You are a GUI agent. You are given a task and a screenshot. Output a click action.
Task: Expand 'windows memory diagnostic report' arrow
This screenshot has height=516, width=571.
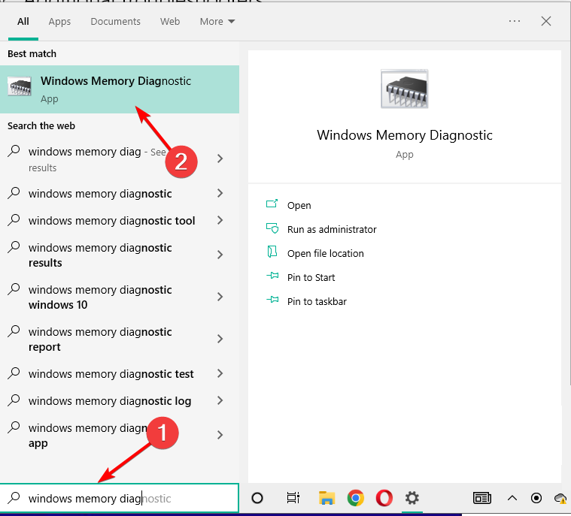[220, 339]
